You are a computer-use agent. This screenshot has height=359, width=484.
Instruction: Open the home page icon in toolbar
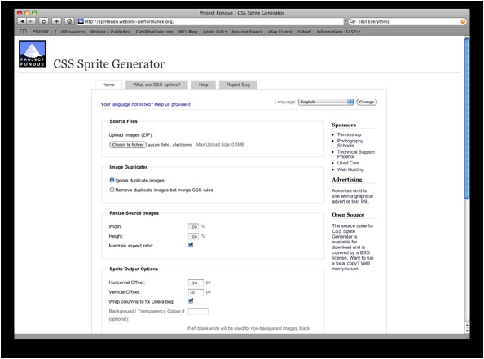pos(69,21)
